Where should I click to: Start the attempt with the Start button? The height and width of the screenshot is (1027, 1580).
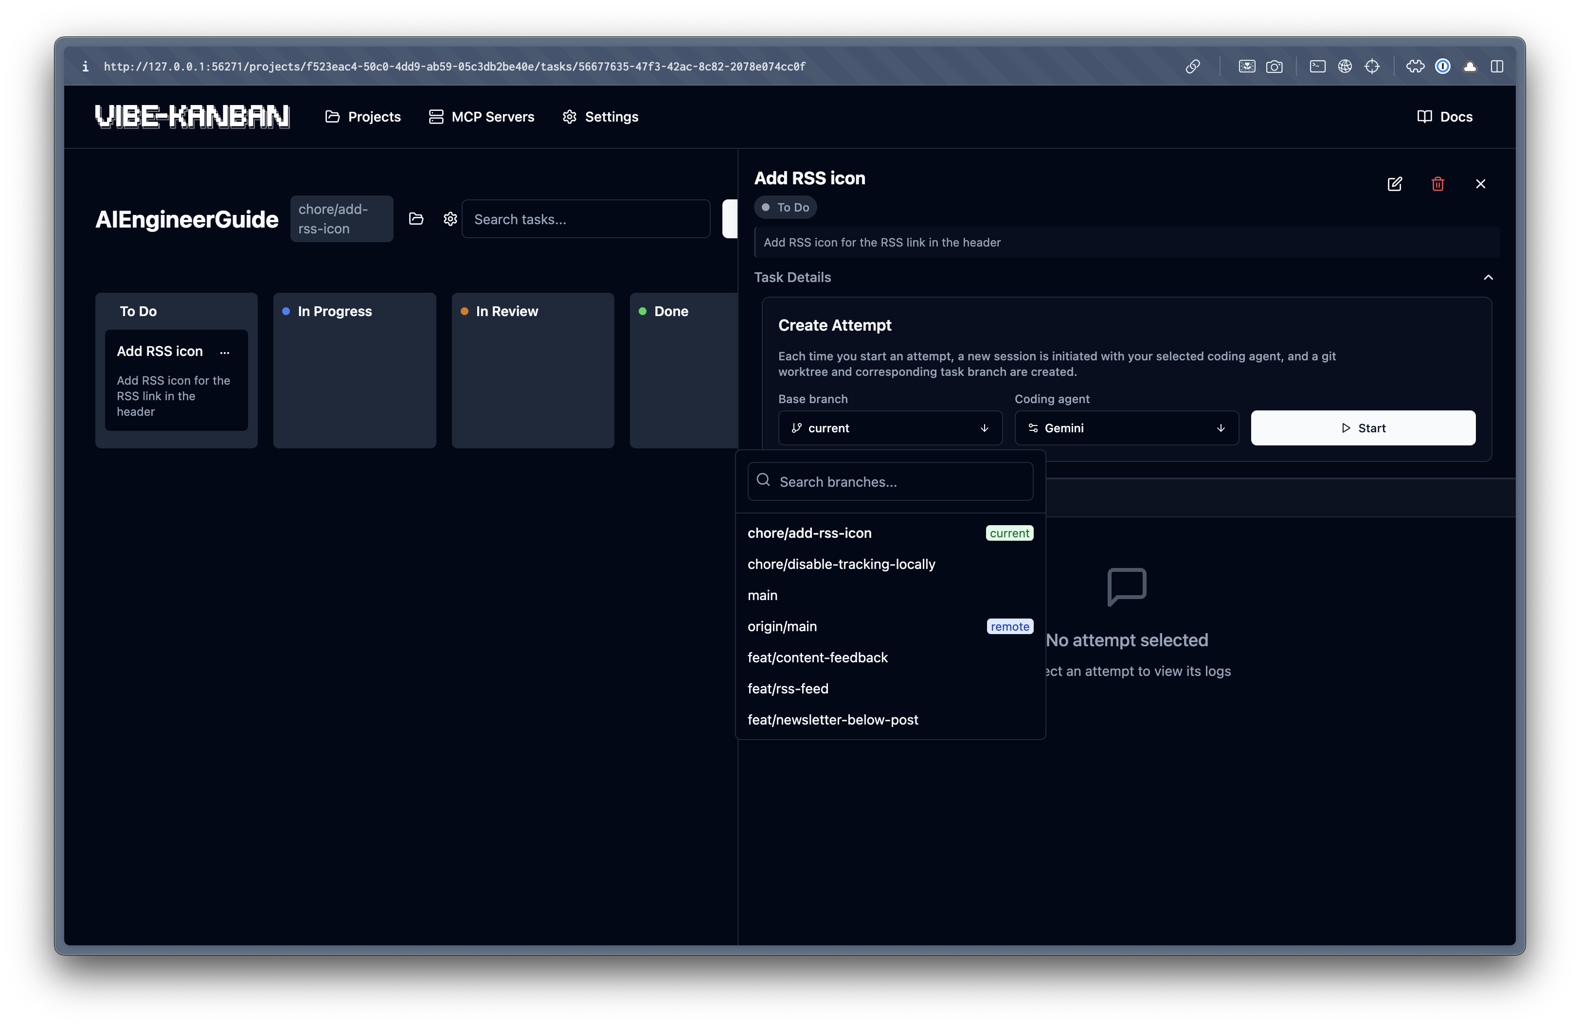(x=1363, y=428)
